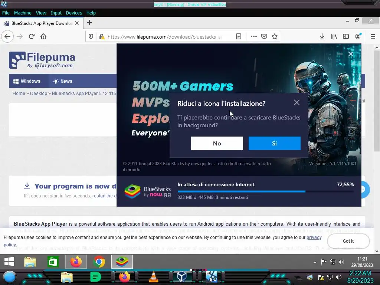Open Firefox downloads panel arrow
This screenshot has height=285, width=380.
[x=322, y=37]
